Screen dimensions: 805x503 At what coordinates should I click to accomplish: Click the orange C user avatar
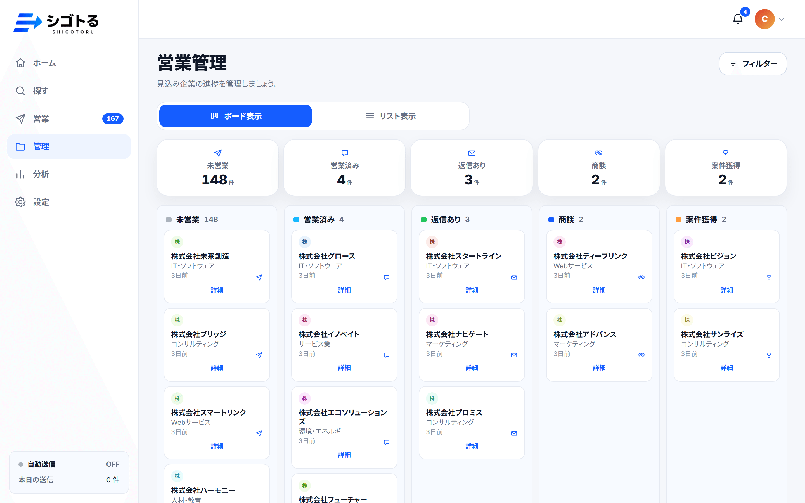[x=764, y=19]
